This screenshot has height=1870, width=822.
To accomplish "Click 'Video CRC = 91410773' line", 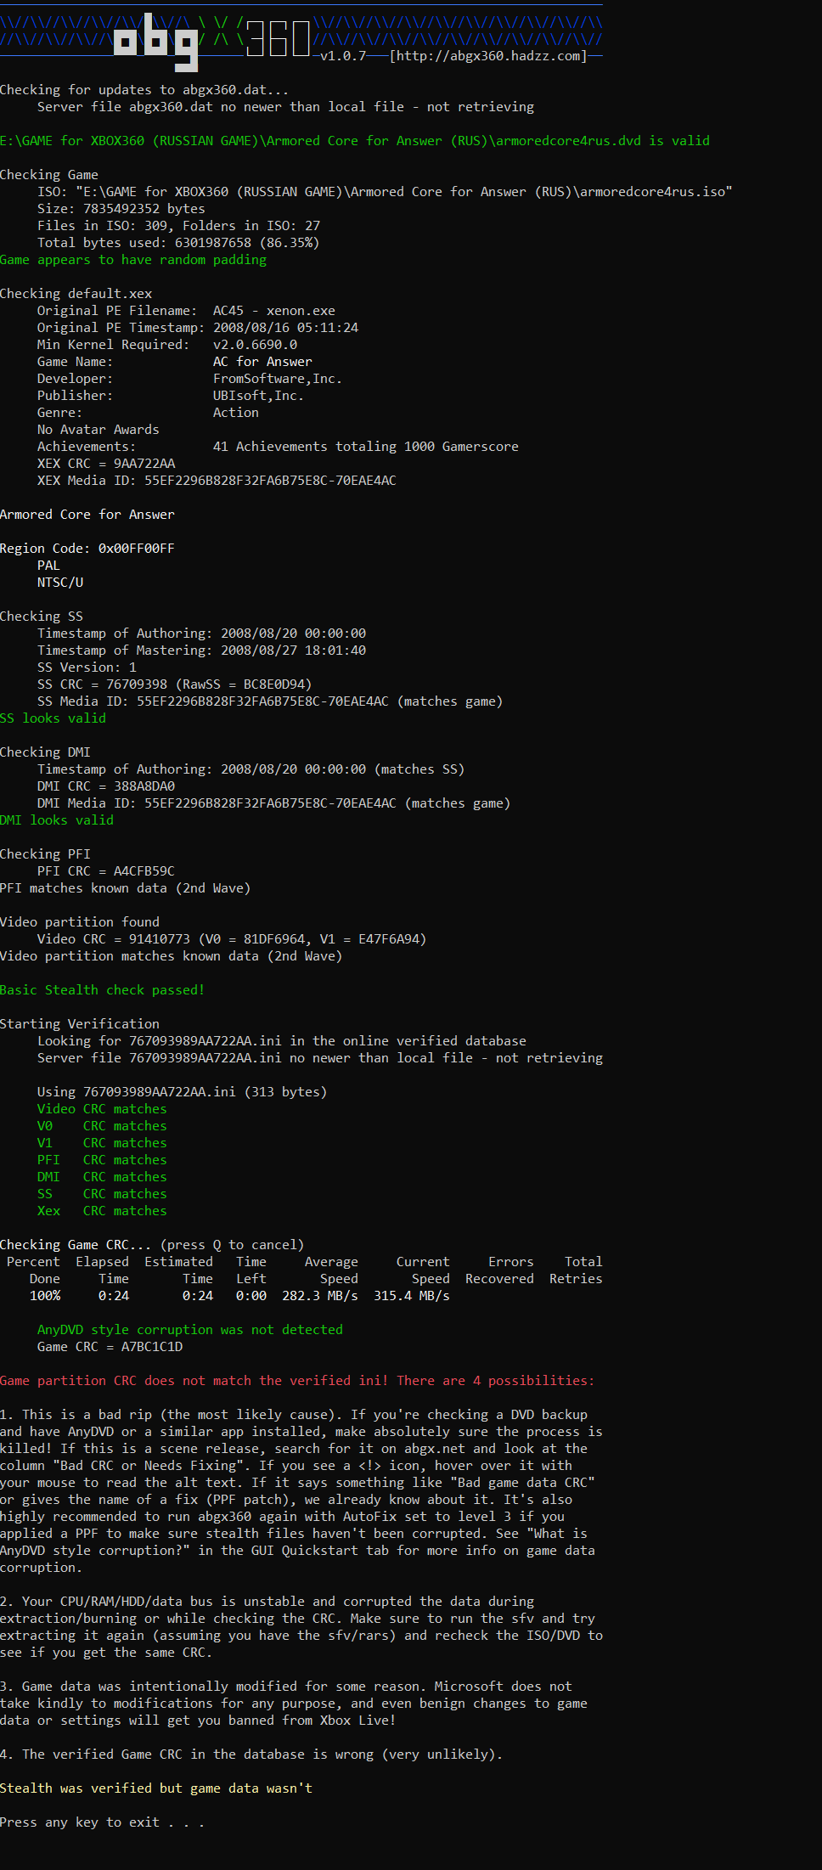I will pyautogui.click(x=232, y=939).
